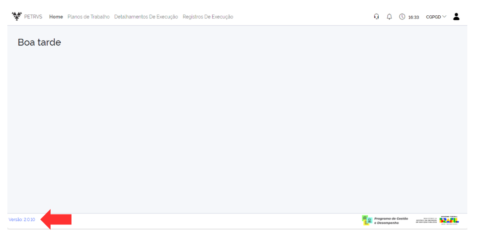Expand the CGPGD unit dropdown
This screenshot has width=480, height=237.
tap(436, 17)
